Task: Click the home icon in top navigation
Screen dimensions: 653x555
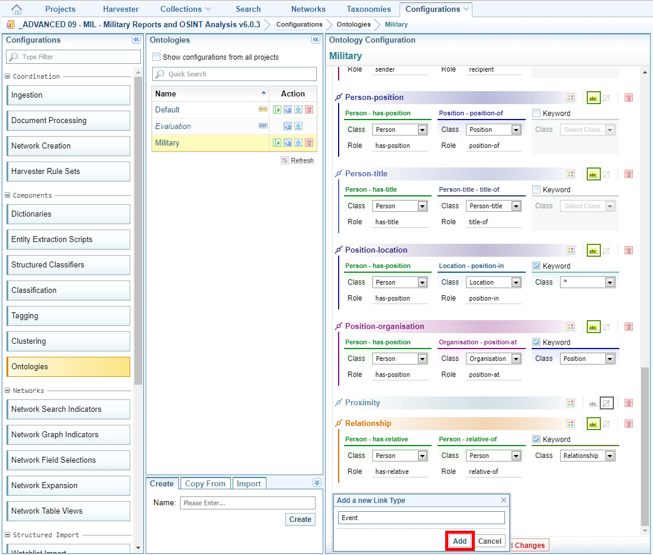Action: (17, 9)
